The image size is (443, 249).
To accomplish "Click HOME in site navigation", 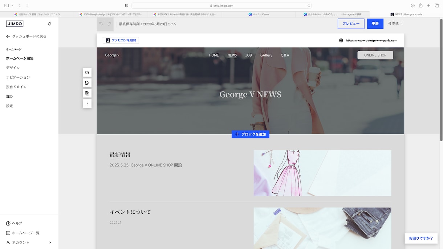I will point(214,55).
